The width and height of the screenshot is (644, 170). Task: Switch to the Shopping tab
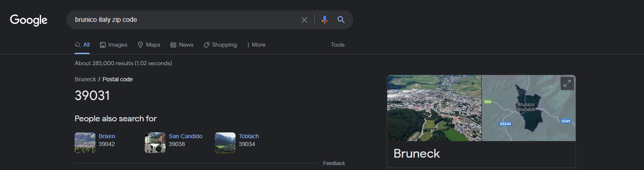[220, 45]
